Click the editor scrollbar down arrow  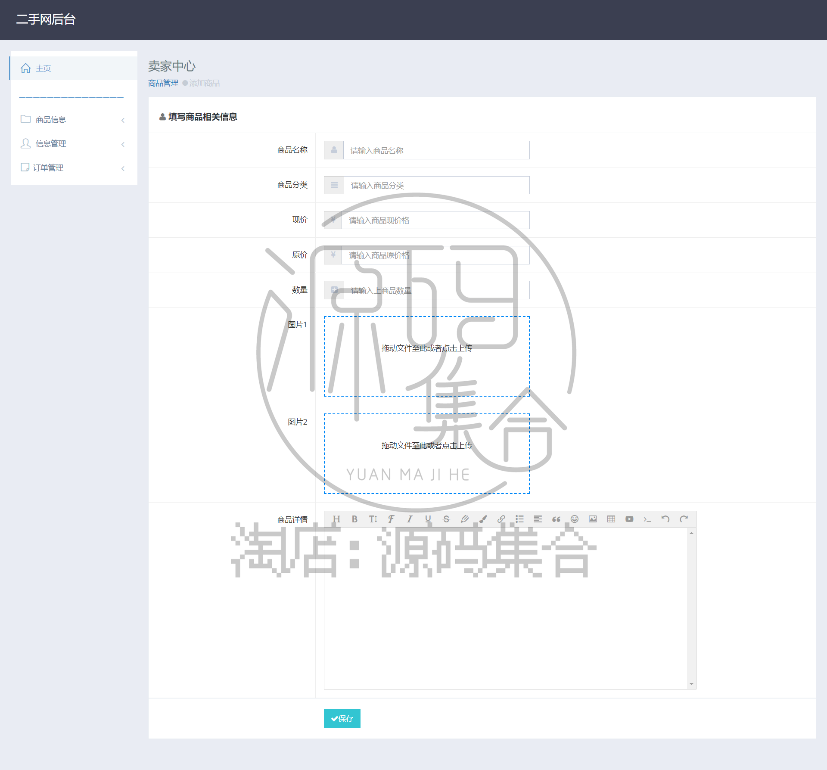(692, 684)
